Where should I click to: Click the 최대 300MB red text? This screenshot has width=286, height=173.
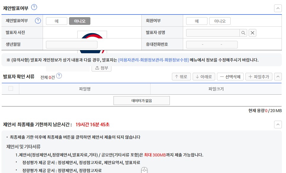click(x=155, y=155)
